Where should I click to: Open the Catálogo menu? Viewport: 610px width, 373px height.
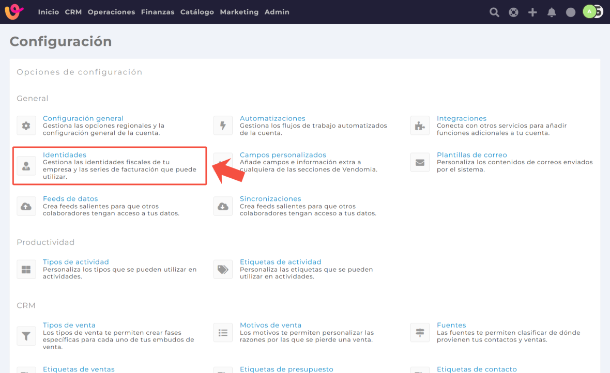tap(197, 12)
